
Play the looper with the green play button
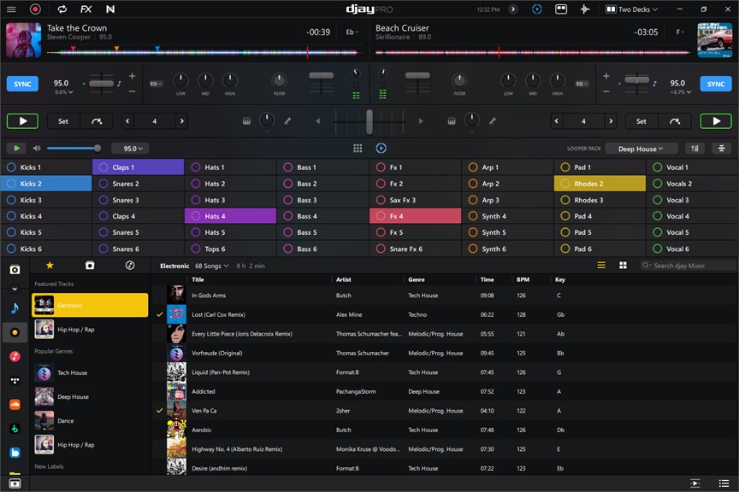(x=16, y=149)
